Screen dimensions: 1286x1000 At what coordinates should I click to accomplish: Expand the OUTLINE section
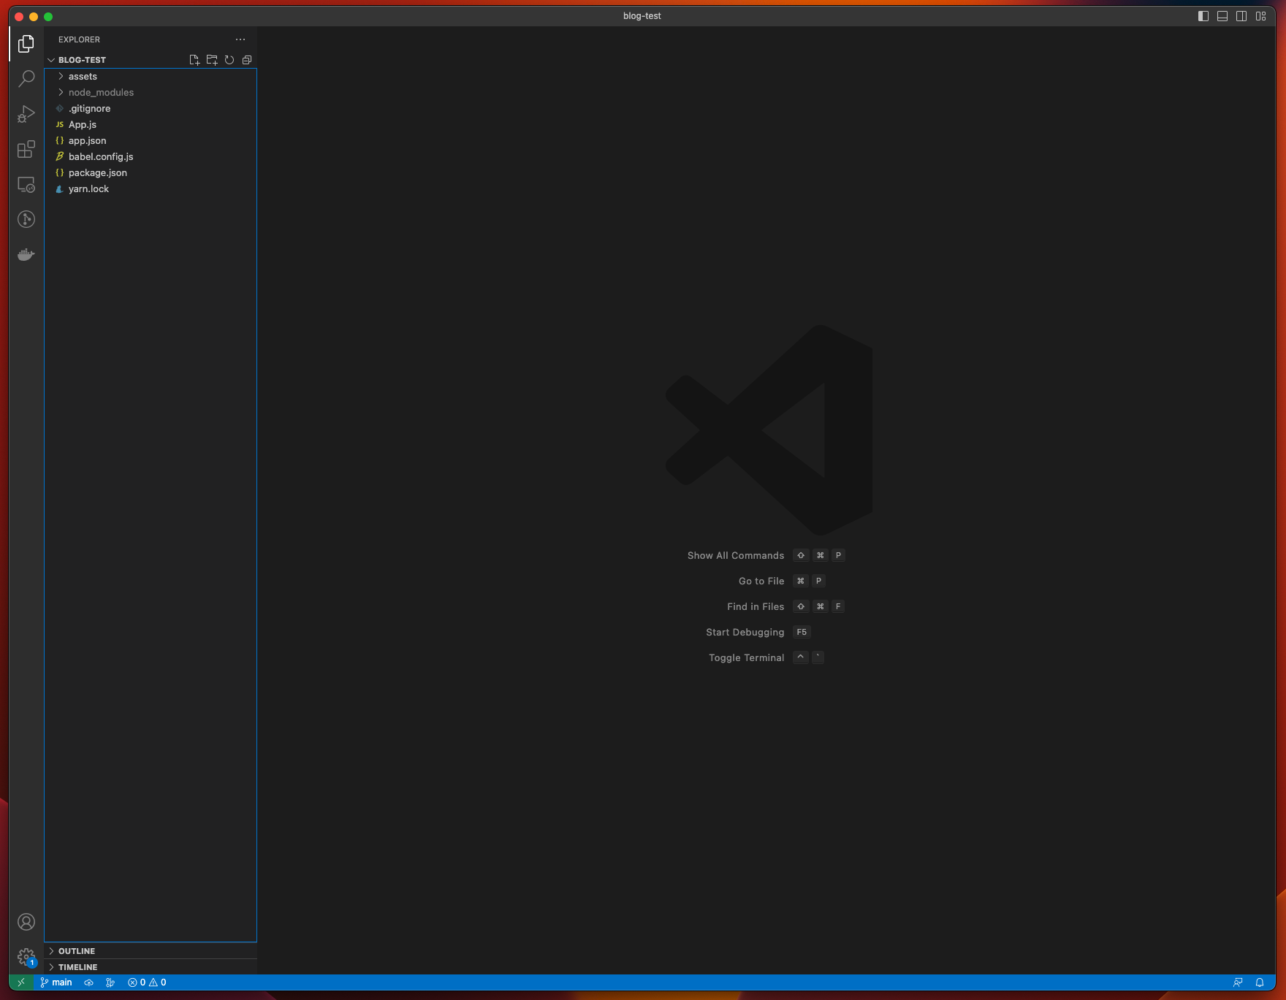point(151,951)
